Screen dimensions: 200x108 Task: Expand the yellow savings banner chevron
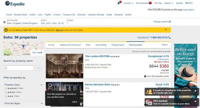[x=166, y=30]
